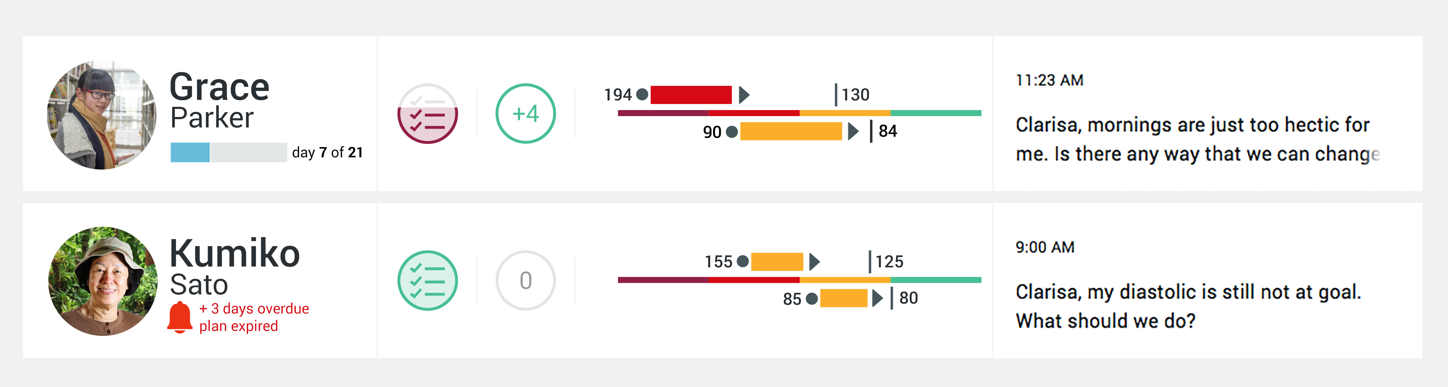The width and height of the screenshot is (1448, 387).
Task: Click Kumiko's 125 systolic goal marker
Action: coord(886,261)
